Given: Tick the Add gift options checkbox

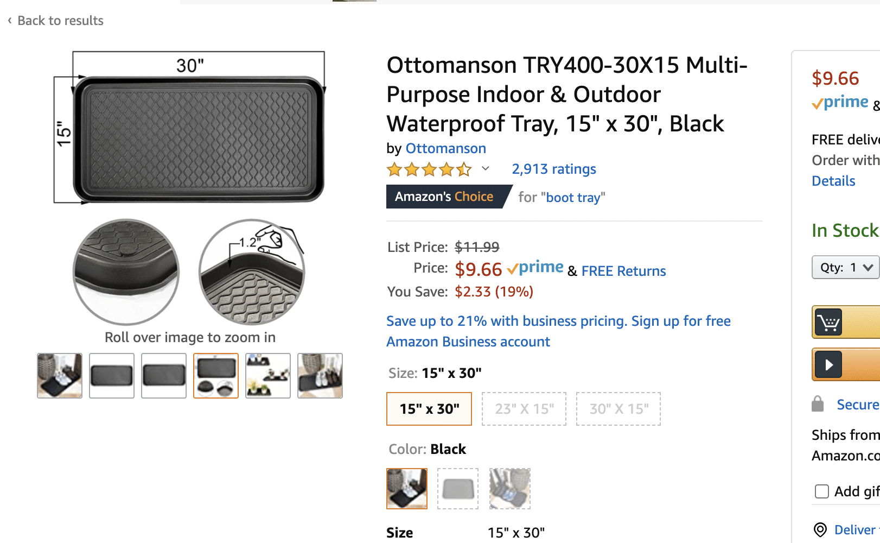Looking at the screenshot, I should click(822, 491).
